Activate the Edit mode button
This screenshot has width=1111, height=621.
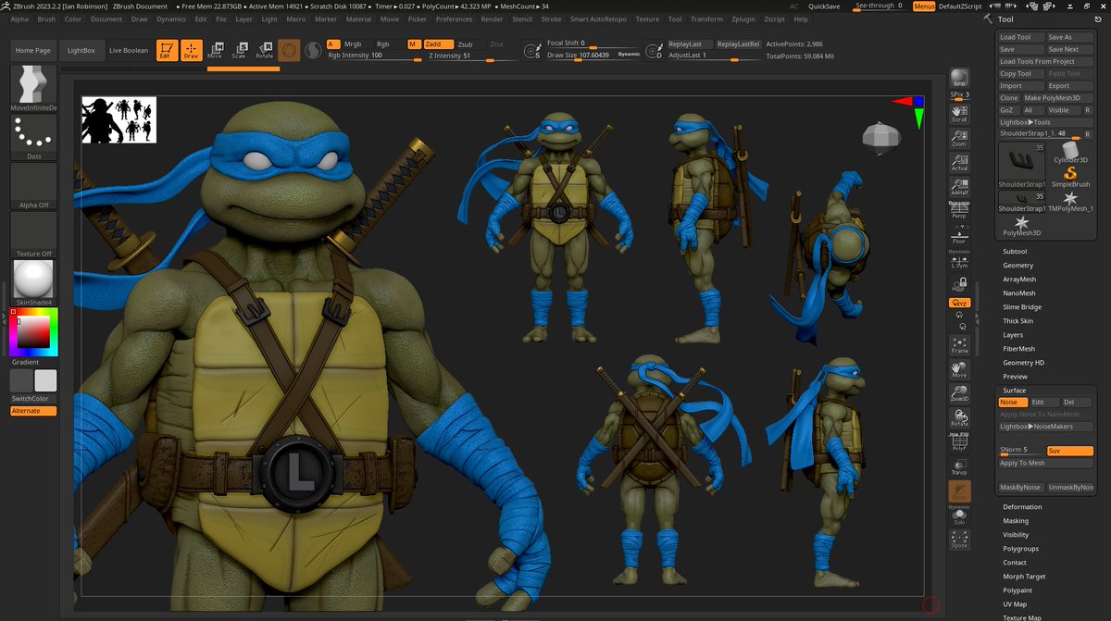tap(167, 51)
